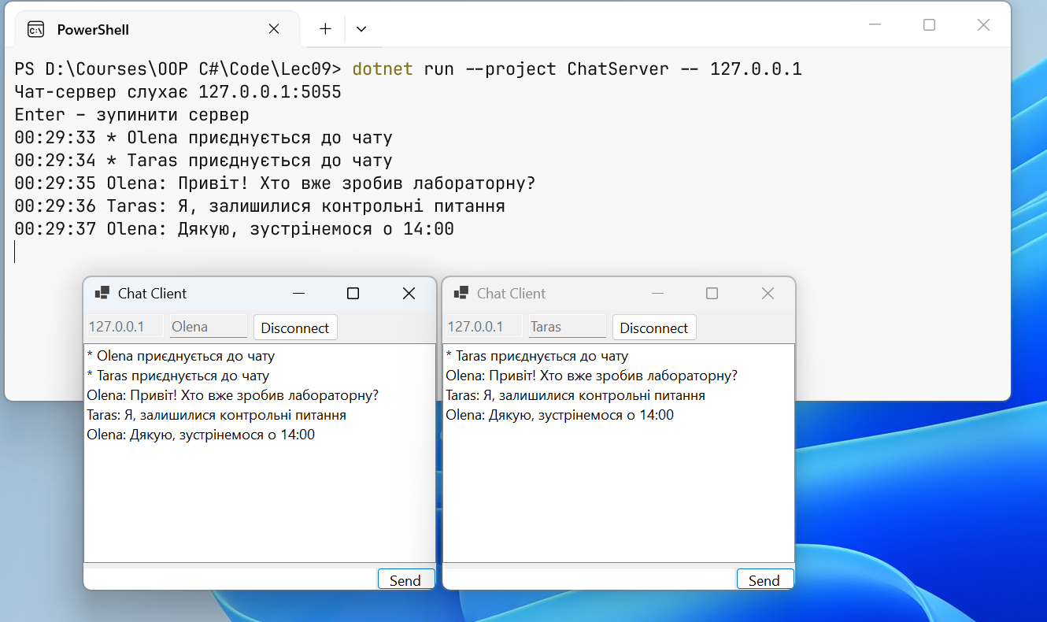
Task: Click 'Enter - зупинити сервер' line
Action: point(132,115)
